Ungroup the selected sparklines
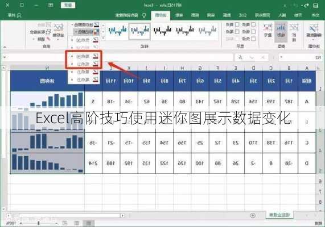This screenshot has width=325, height=227. 40,32
